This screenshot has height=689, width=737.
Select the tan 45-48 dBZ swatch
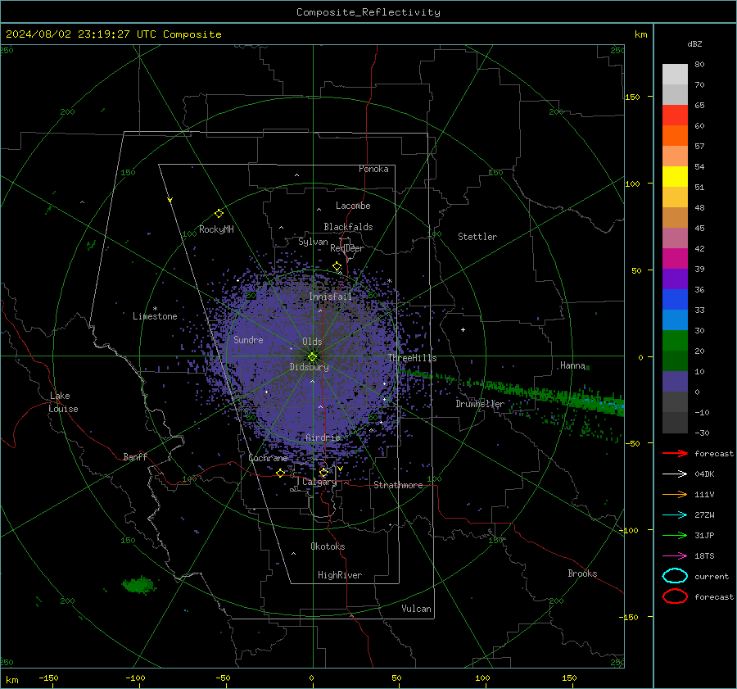tap(675, 217)
